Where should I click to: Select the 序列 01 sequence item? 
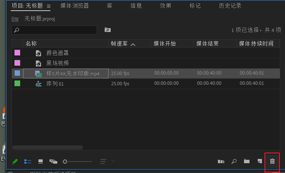(55, 84)
